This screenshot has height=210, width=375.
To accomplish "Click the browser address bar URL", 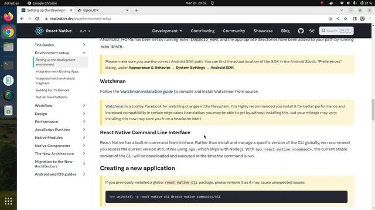I will [x=81, y=19].
